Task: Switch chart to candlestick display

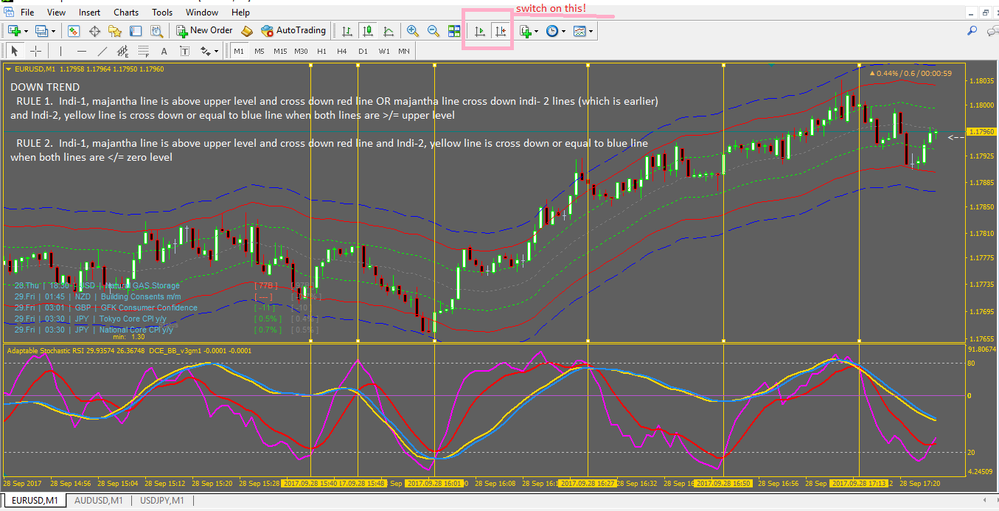Action: 367,31
